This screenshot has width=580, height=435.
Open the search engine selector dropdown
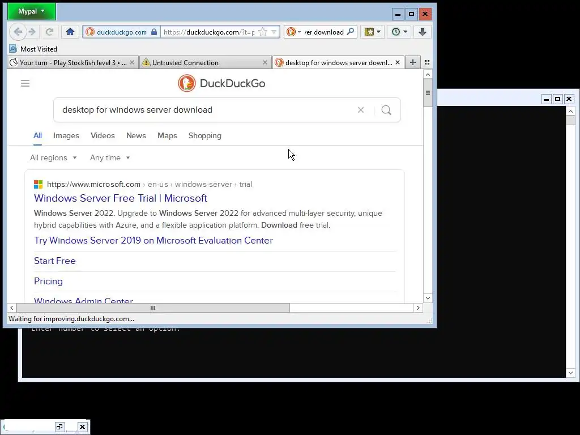(x=294, y=32)
